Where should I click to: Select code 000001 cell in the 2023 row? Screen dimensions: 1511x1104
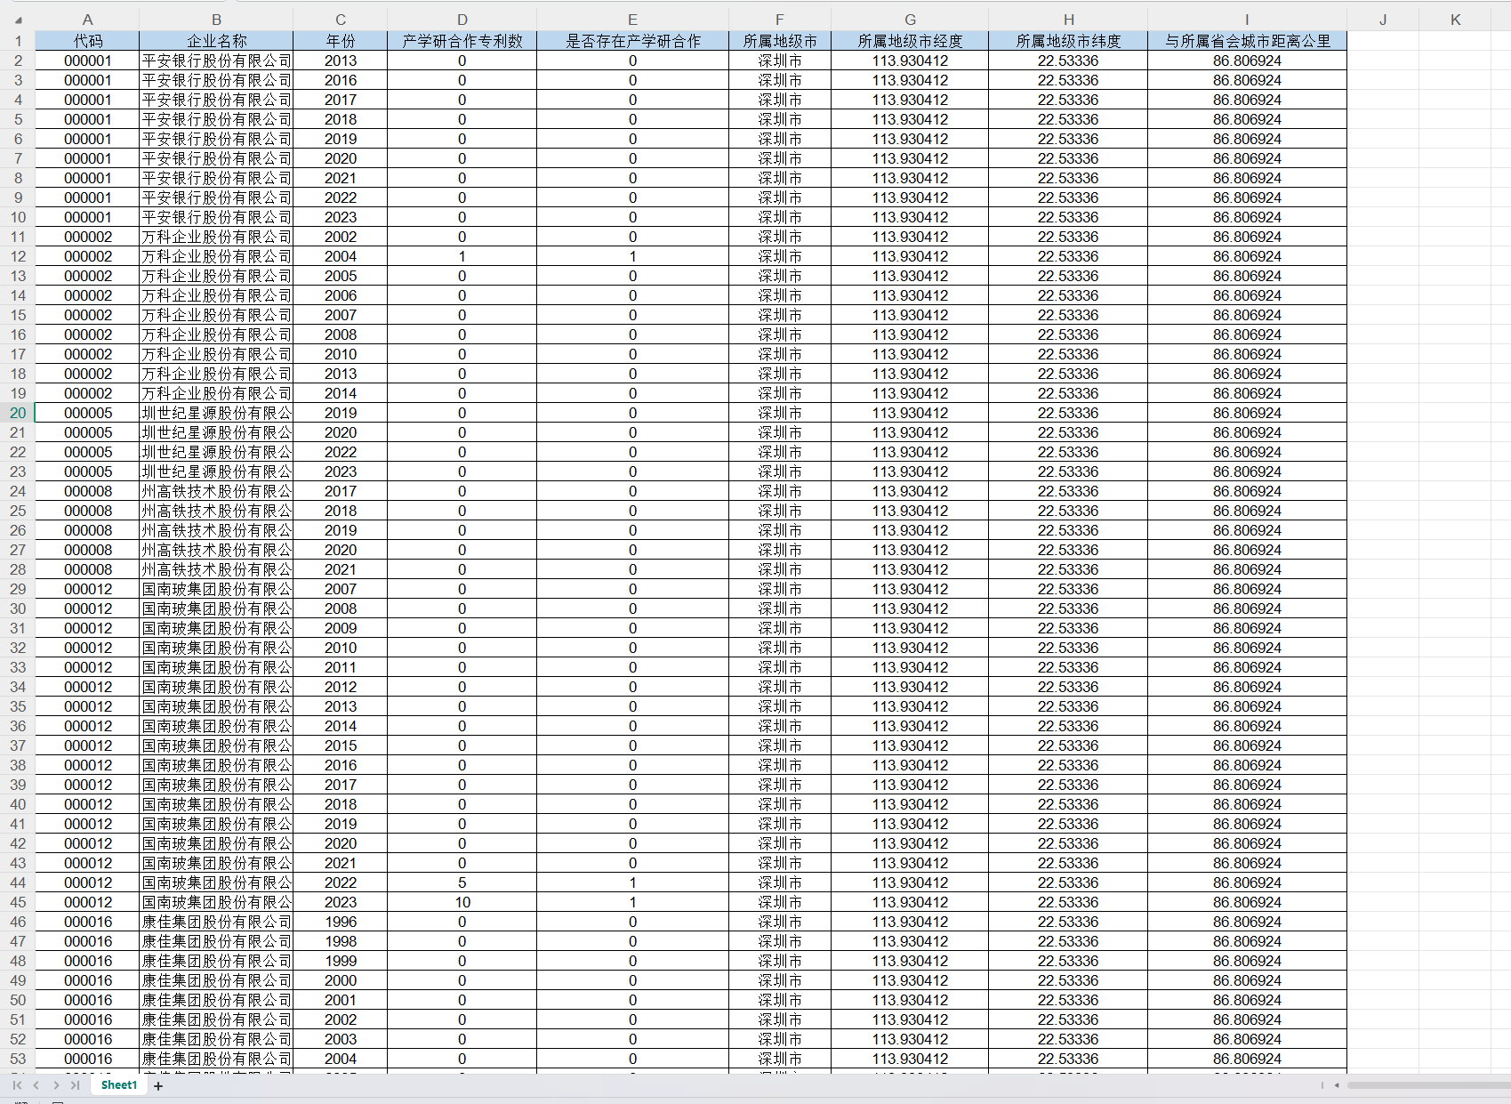[x=87, y=217]
